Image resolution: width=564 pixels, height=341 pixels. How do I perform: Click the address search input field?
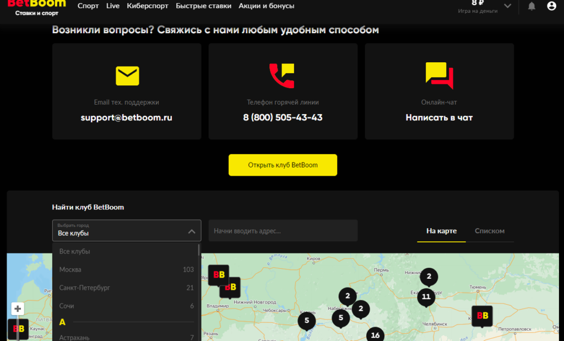point(283,231)
